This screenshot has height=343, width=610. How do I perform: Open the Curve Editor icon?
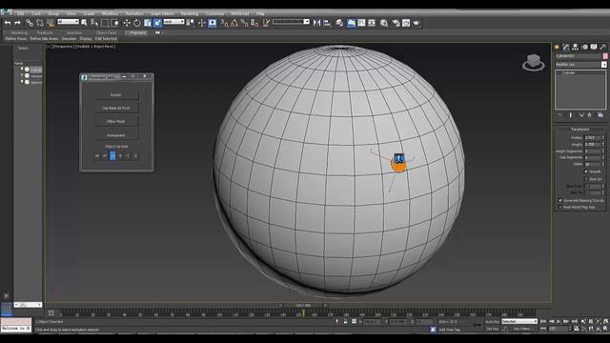(361, 23)
